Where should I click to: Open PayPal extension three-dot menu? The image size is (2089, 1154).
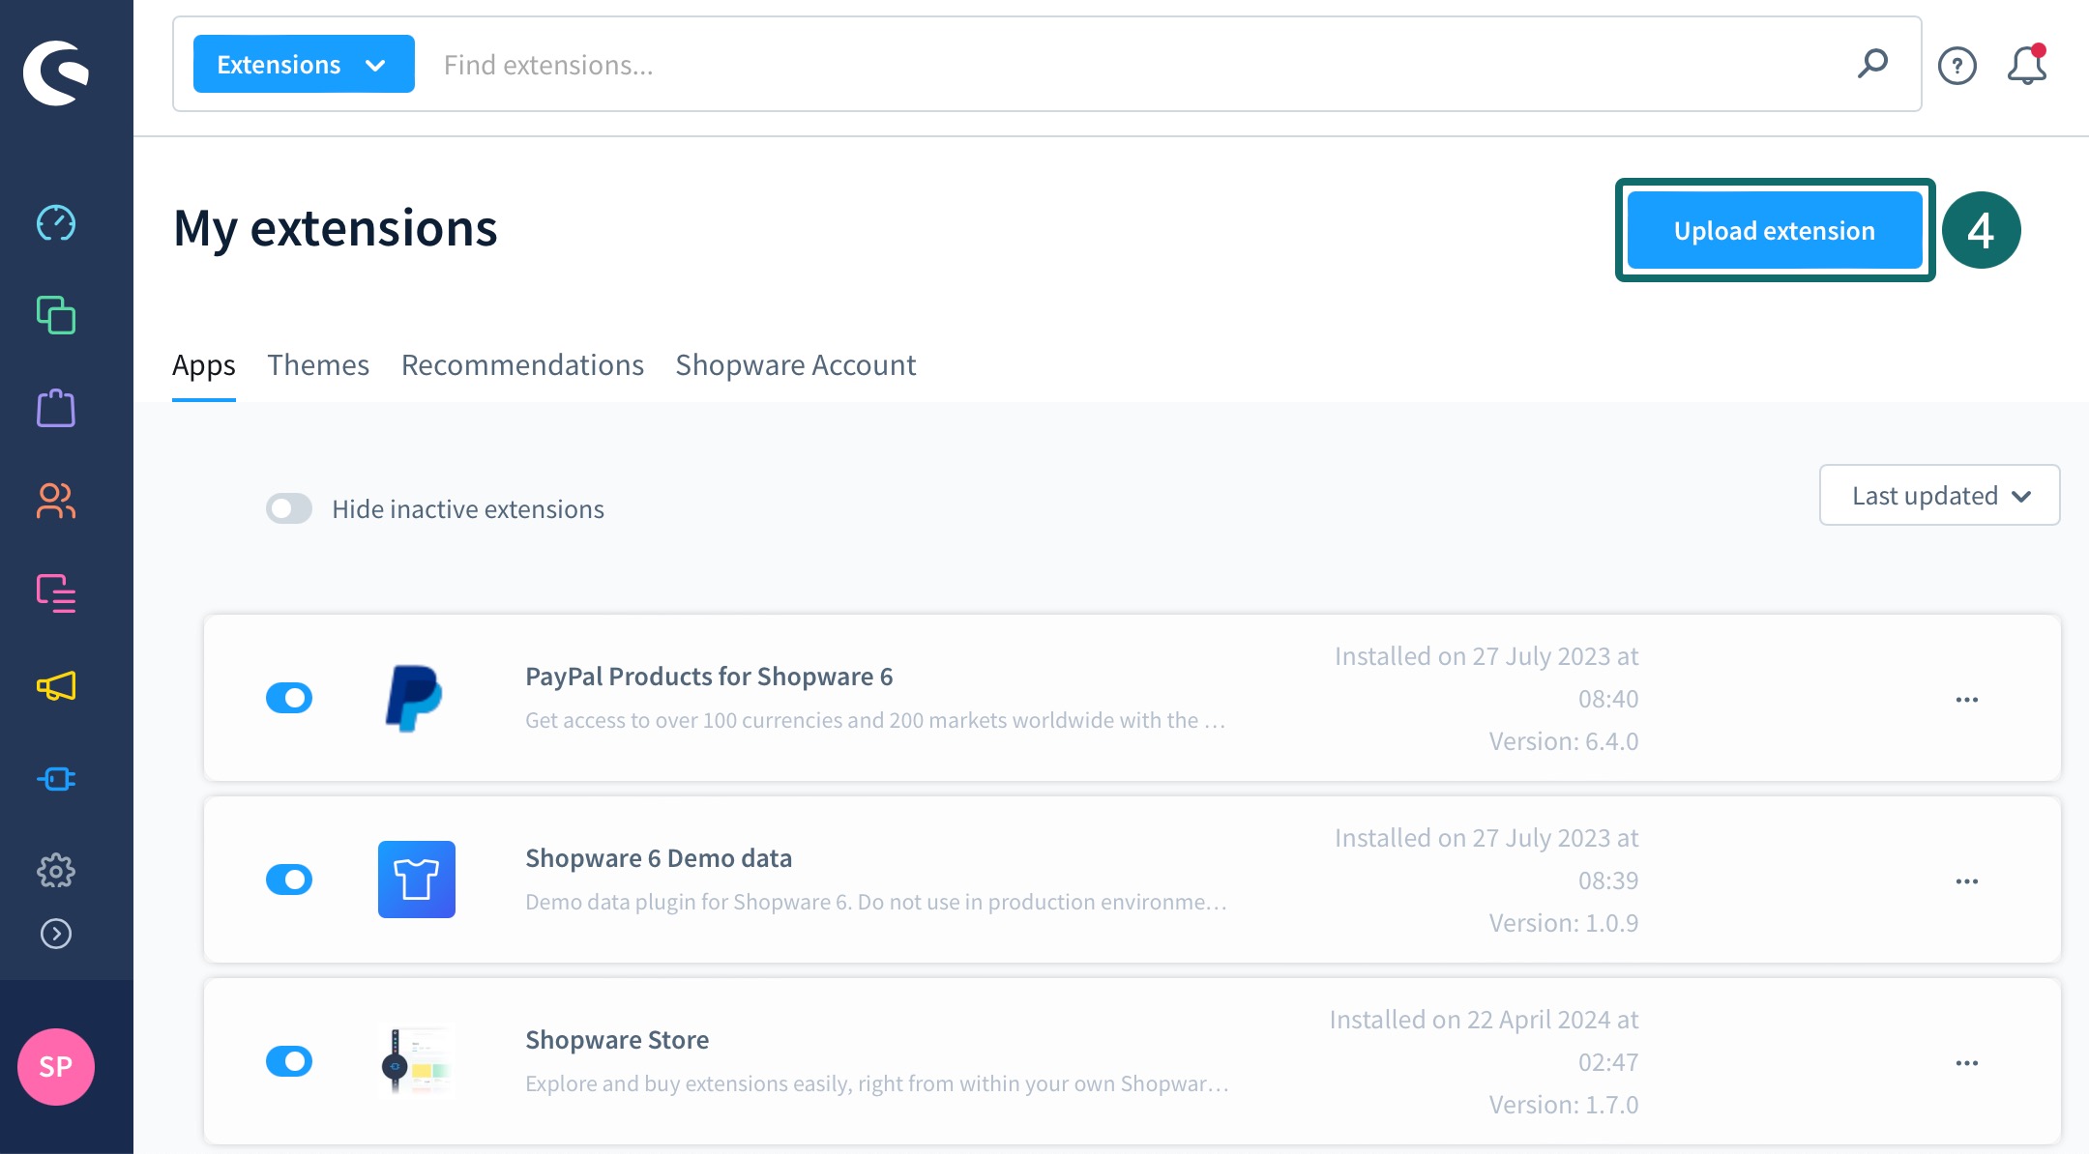[1967, 700]
